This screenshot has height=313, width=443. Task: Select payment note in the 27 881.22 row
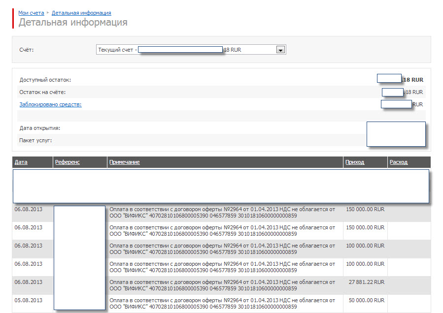click(x=222, y=285)
